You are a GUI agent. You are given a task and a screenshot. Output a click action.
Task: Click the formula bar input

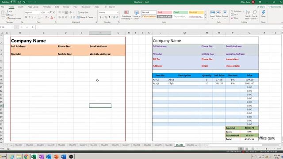(159, 27)
